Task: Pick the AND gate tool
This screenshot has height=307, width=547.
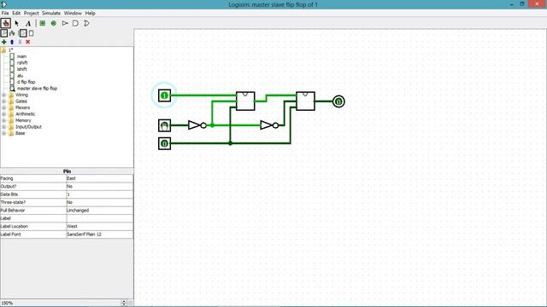Action: click(x=76, y=23)
